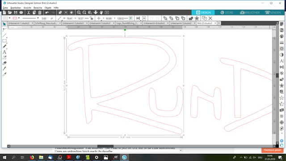Toggle the aspect ratio lock icon
This screenshot has height=161, width=286.
click(x=91, y=18)
